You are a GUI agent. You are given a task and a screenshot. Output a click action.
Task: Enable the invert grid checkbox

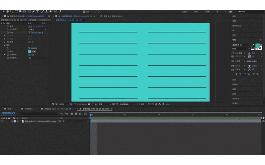29,48
